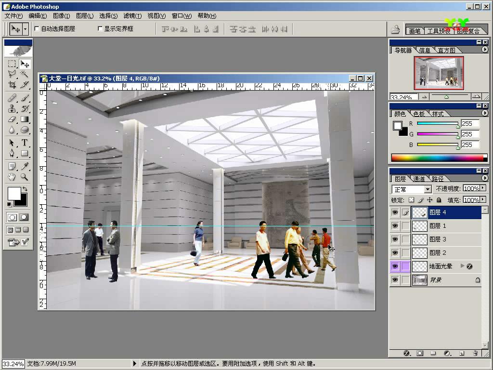Image resolution: width=493 pixels, height=370 pixels.
Task: Hide layer 图层 4
Action: (x=395, y=212)
